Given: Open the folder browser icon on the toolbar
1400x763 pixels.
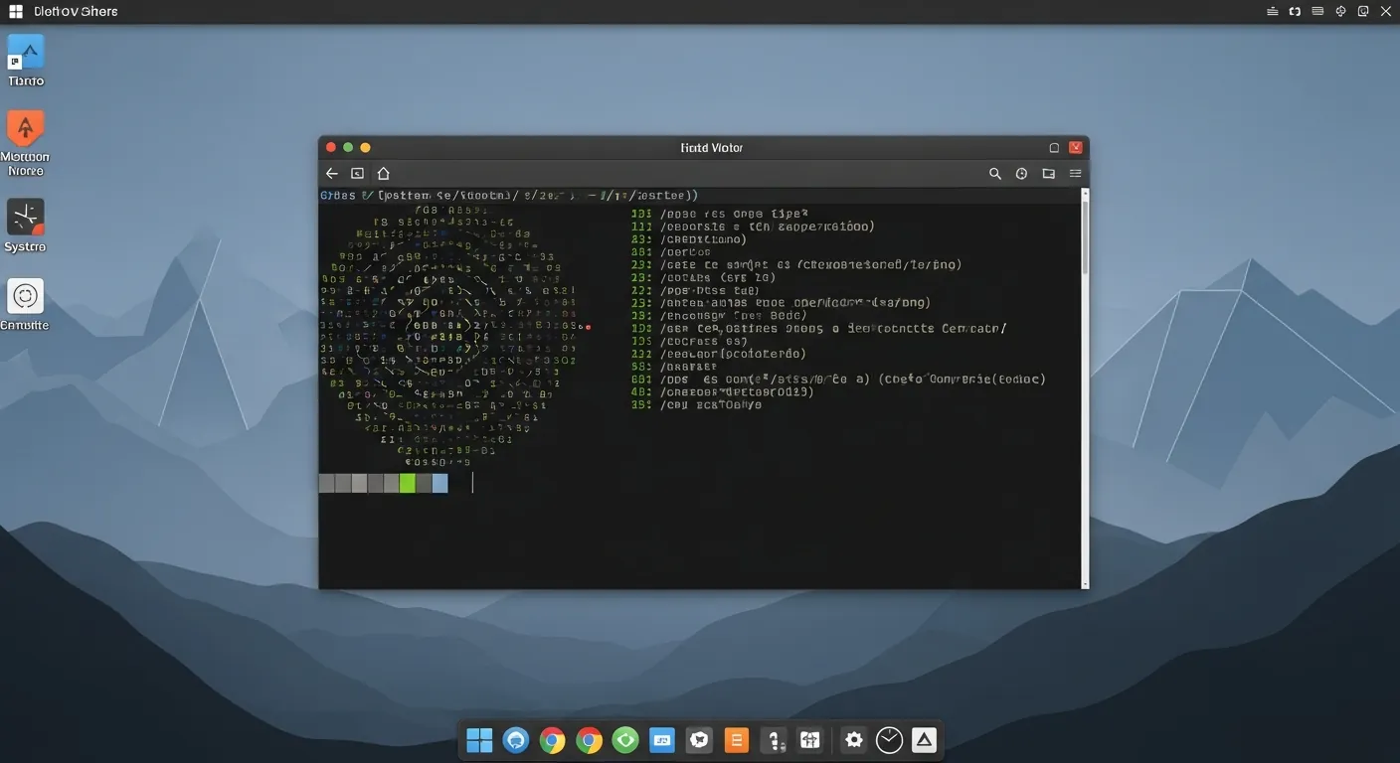Looking at the screenshot, I should (1048, 173).
